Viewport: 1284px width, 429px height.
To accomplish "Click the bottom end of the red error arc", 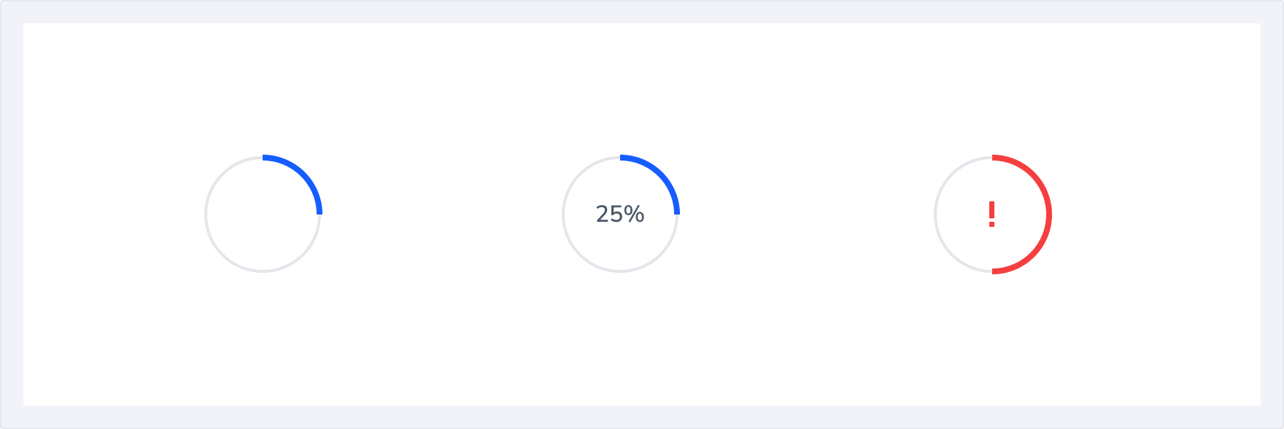I will click(994, 271).
